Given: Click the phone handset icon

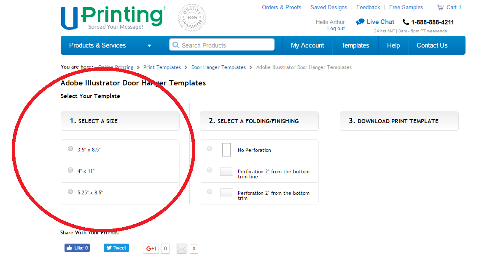Looking at the screenshot, I should coord(406,22).
